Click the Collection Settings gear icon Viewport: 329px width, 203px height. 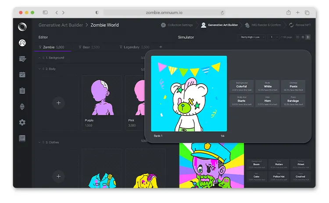point(163,25)
